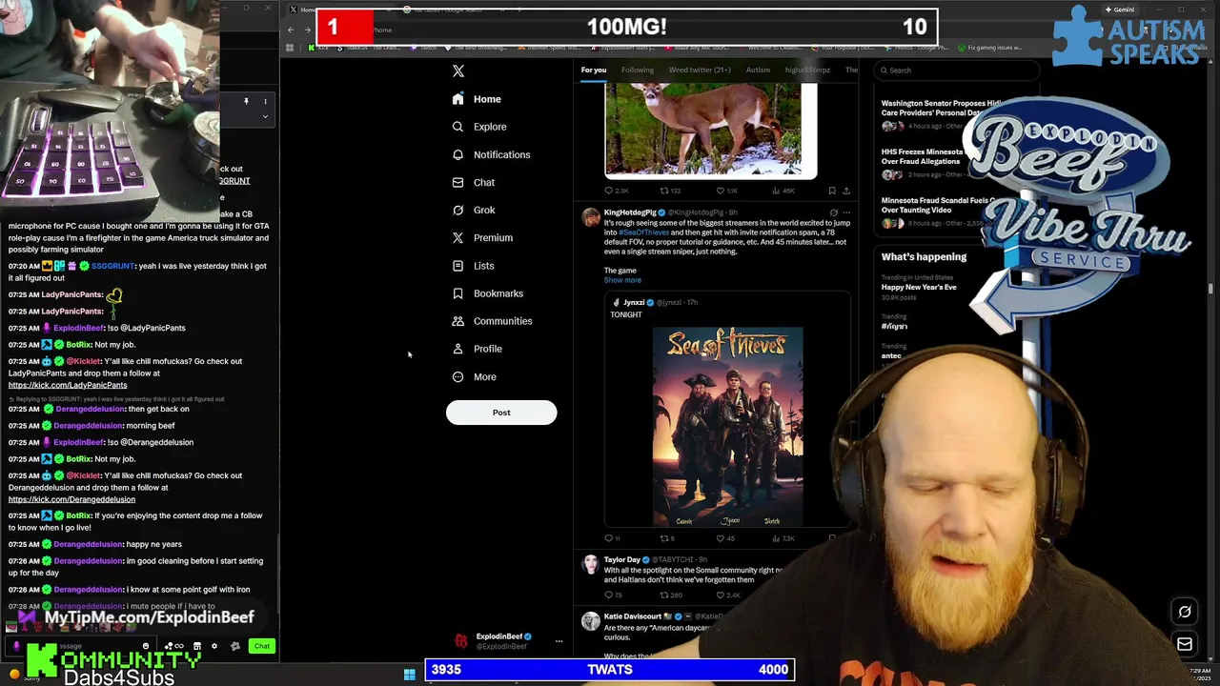The width and height of the screenshot is (1220, 686).
Task: Click the #SeaOfThieves hashtag
Action: (643, 232)
